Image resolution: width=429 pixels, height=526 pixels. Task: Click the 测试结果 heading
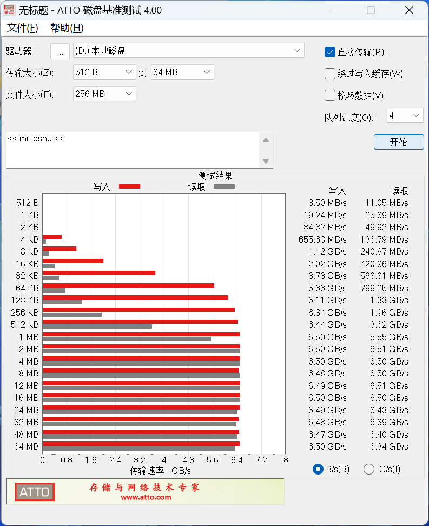click(x=215, y=176)
